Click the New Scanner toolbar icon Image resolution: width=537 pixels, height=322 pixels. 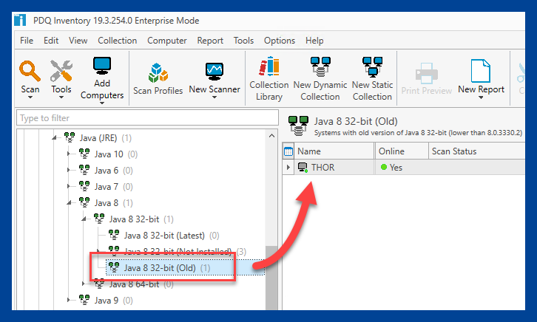point(215,72)
